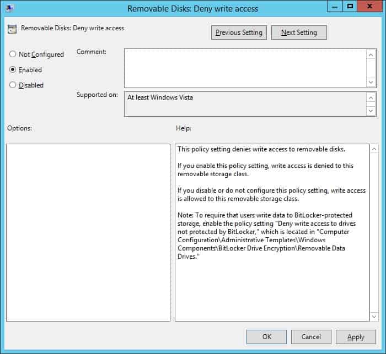Click the Comment box scroll up arrow
This screenshot has width=386, height=354.
click(371, 55)
